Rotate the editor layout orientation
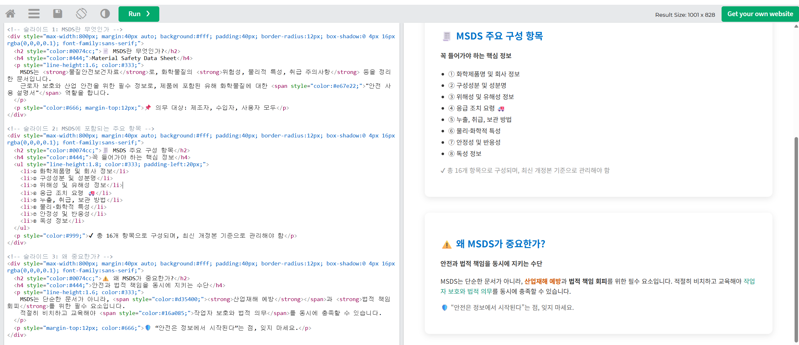The image size is (799, 345). pos(81,14)
